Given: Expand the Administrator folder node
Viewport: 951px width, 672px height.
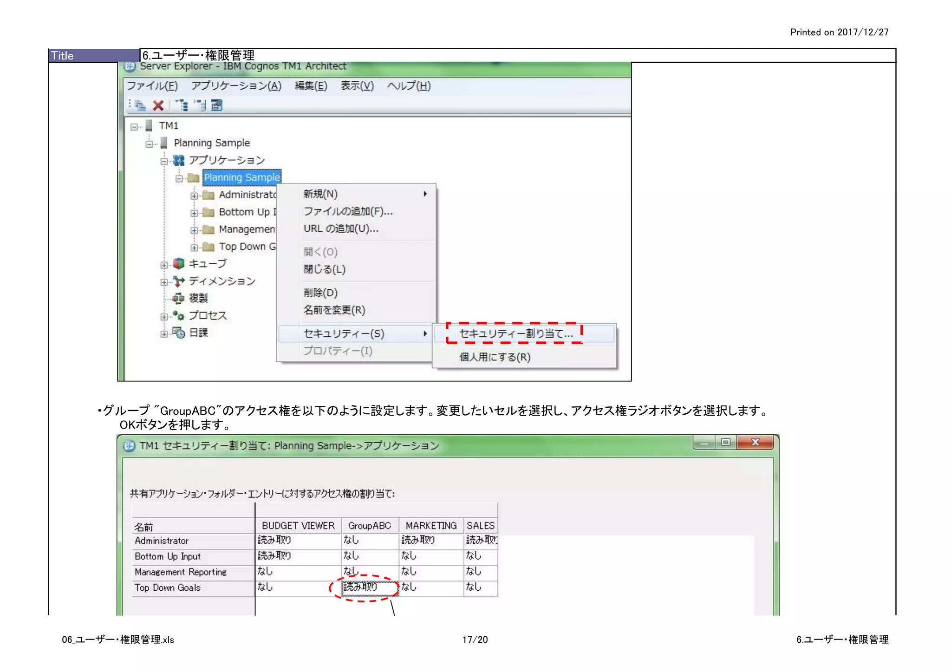Looking at the screenshot, I should 194,196.
